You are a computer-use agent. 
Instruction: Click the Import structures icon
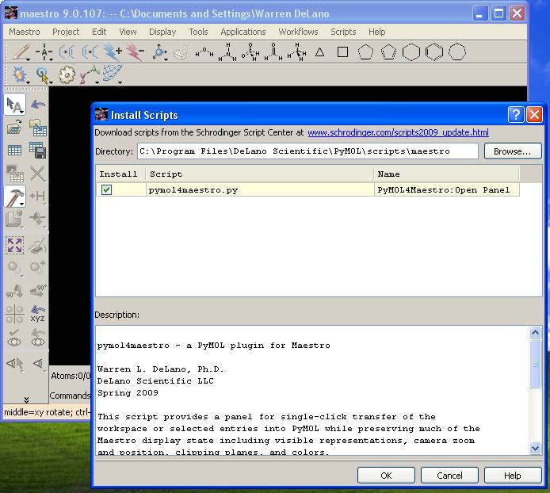[x=37, y=128]
